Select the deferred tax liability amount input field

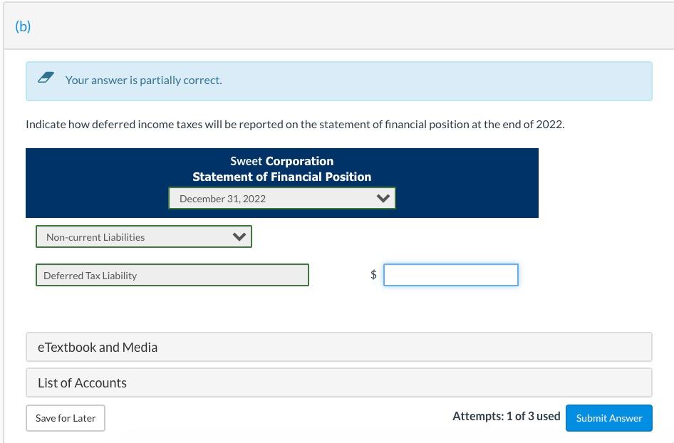pos(450,274)
